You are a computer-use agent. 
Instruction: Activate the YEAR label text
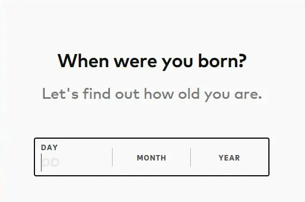click(x=230, y=158)
